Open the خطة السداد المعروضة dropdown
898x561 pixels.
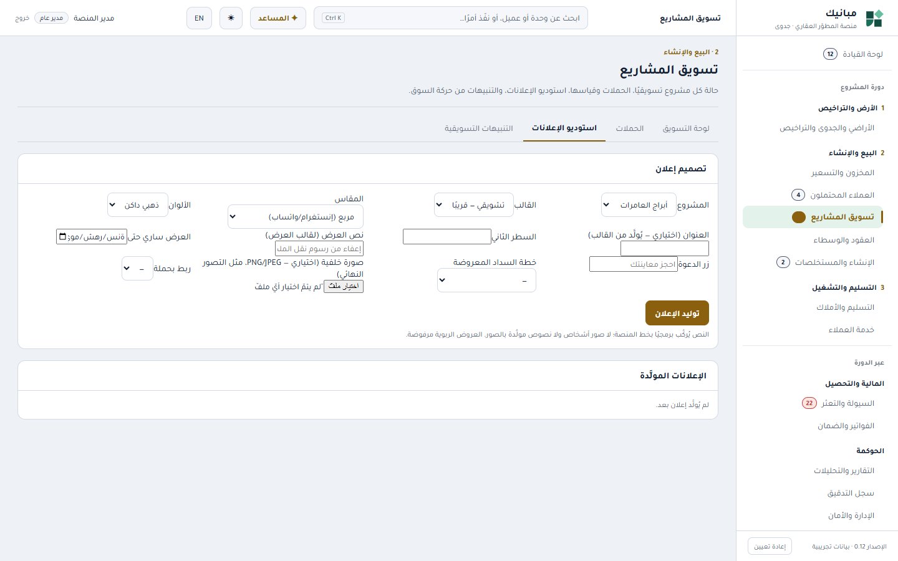[486, 280]
